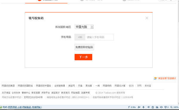179x110 pixels.
Task: Toggle the eye icon in status bar
Action: (x=161, y=107)
